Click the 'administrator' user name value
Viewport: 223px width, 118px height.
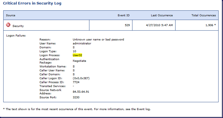coord(82,43)
